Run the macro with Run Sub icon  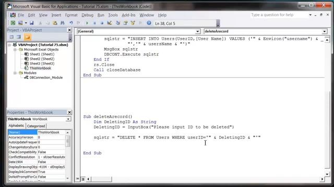(87, 23)
